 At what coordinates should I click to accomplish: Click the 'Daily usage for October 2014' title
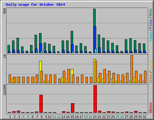pyautogui.click(x=35, y=4)
